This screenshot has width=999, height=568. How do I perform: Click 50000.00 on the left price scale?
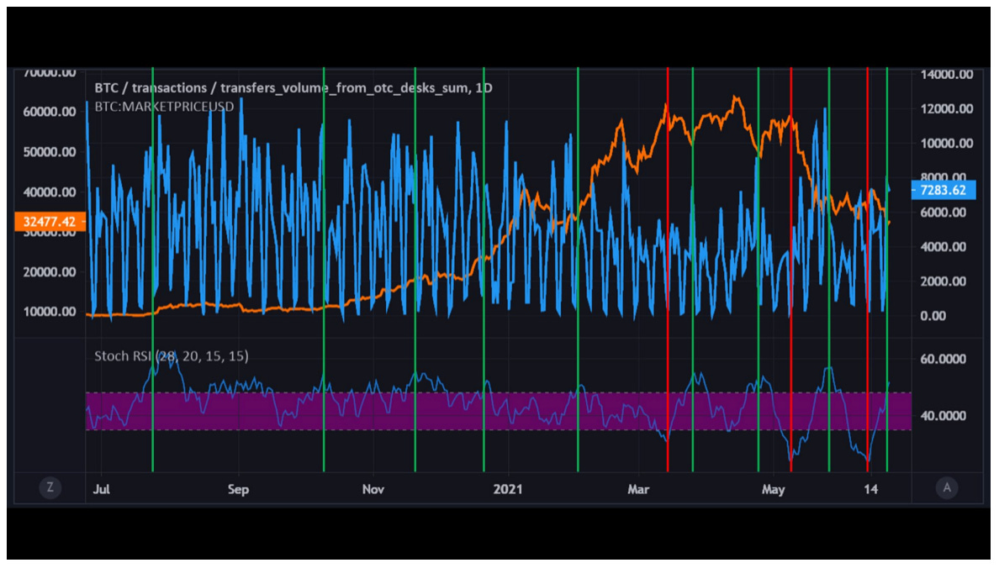click(50, 151)
